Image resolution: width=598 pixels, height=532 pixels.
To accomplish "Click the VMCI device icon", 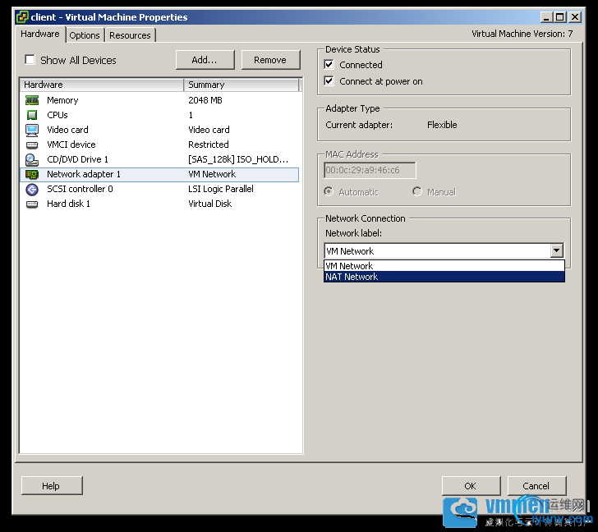I will [x=32, y=144].
